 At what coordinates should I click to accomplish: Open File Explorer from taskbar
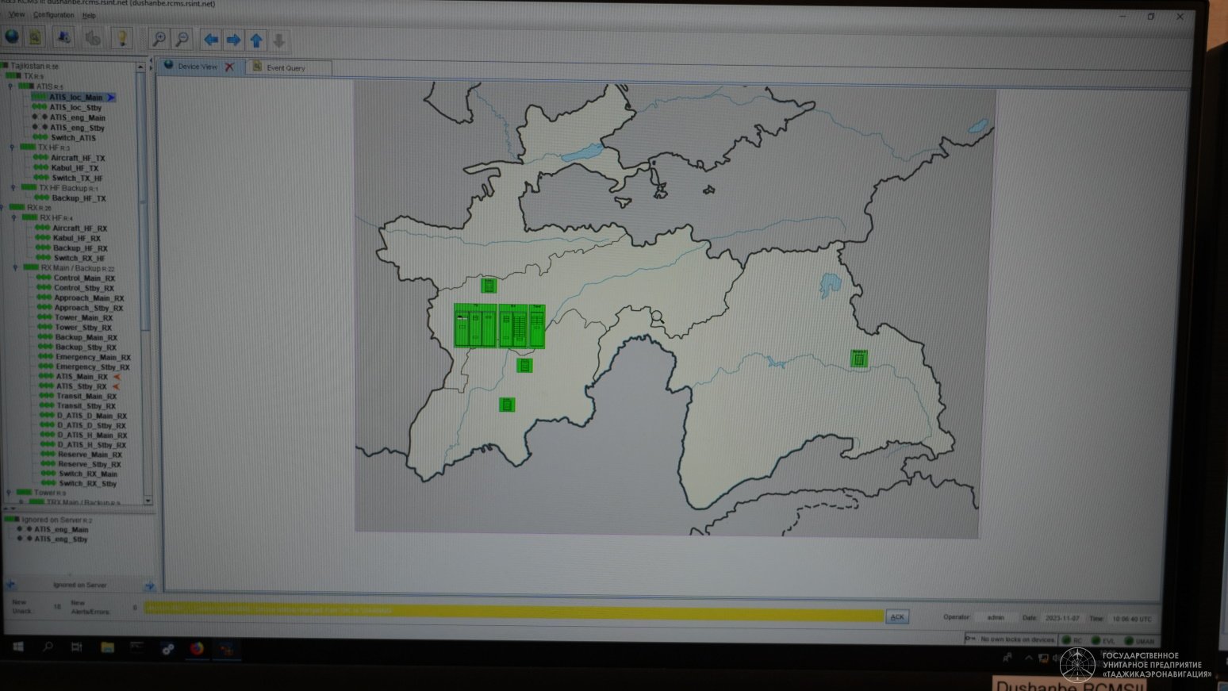pyautogui.click(x=107, y=648)
